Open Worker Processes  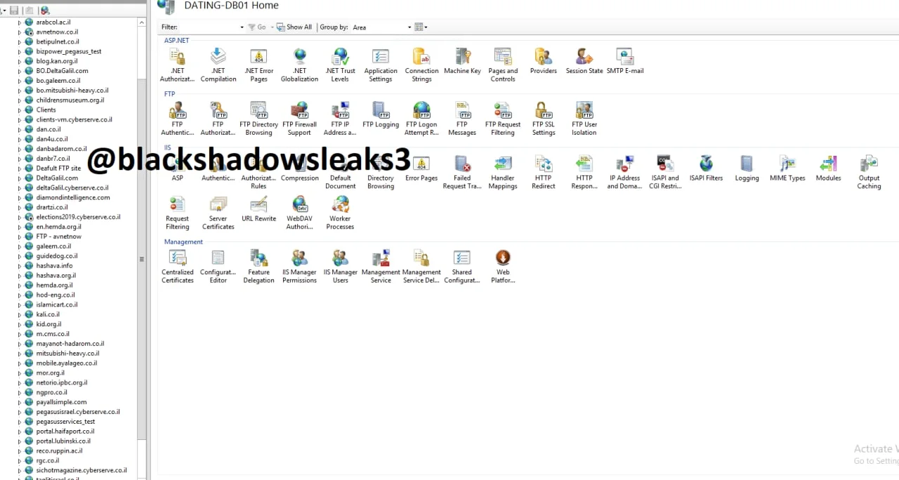click(340, 213)
